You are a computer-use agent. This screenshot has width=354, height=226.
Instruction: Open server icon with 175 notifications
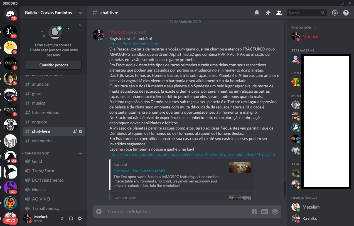(10, 187)
